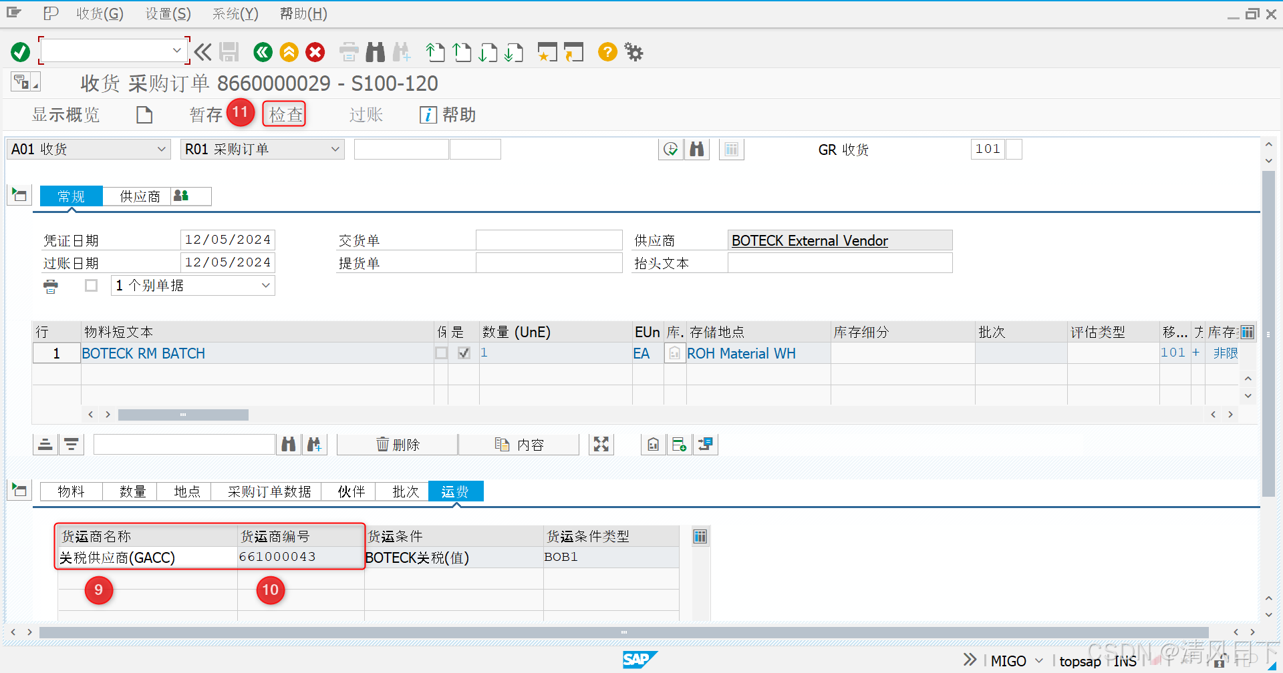Viewport: 1283px width, 673px height.
Task: Click the yellow Help question icon
Action: point(607,52)
